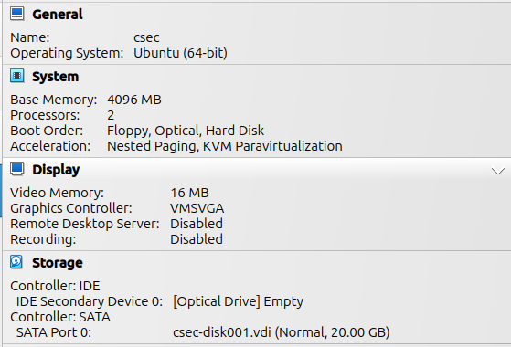
Task: Open the General settings heading link
Action: click(58, 15)
